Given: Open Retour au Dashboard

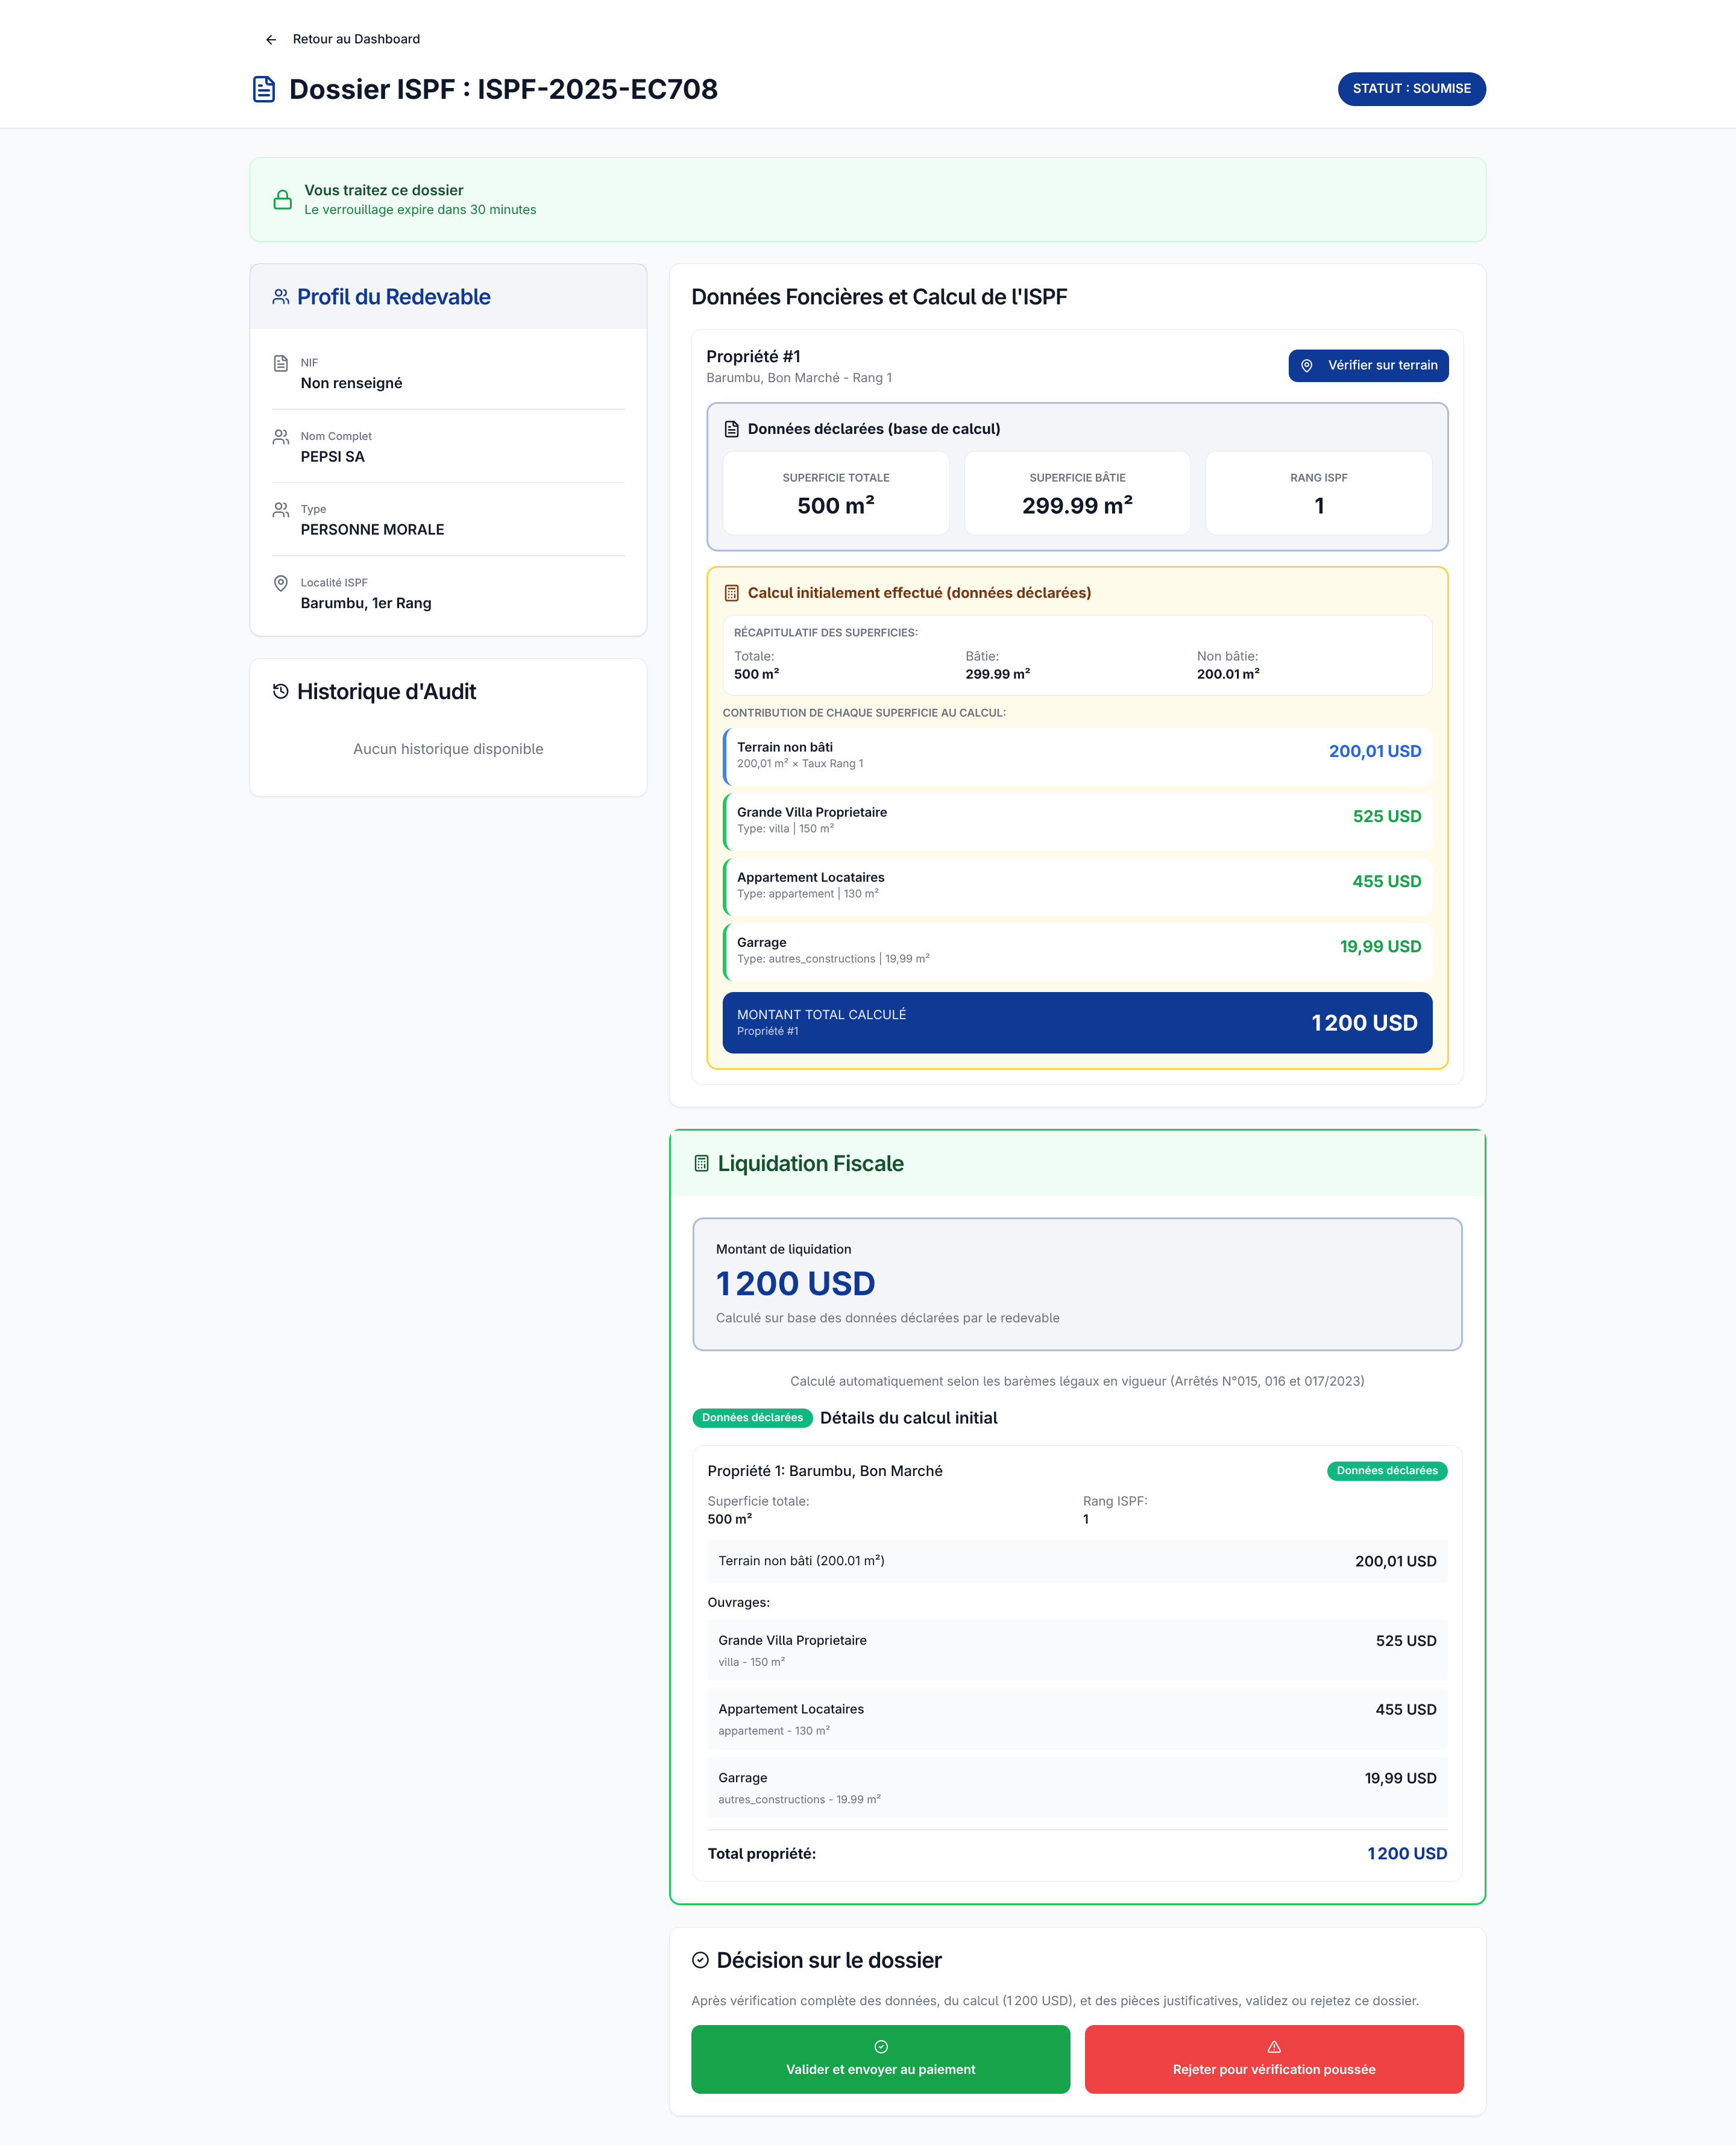Looking at the screenshot, I should coord(355,39).
